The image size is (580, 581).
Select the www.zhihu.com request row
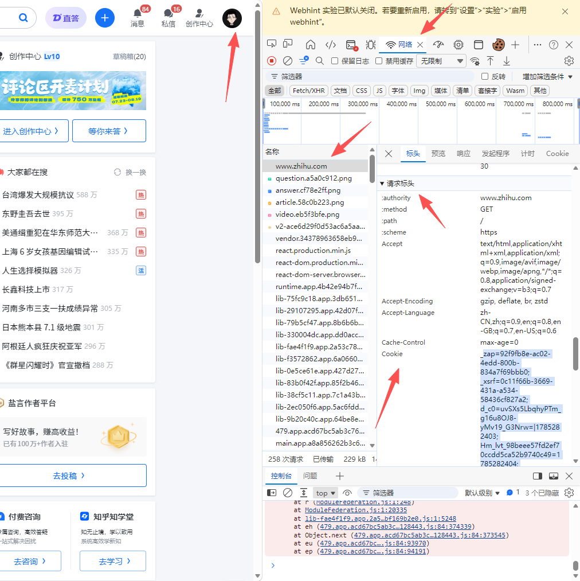(x=315, y=166)
